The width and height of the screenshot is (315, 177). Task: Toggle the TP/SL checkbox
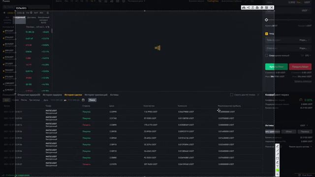pos(267,34)
